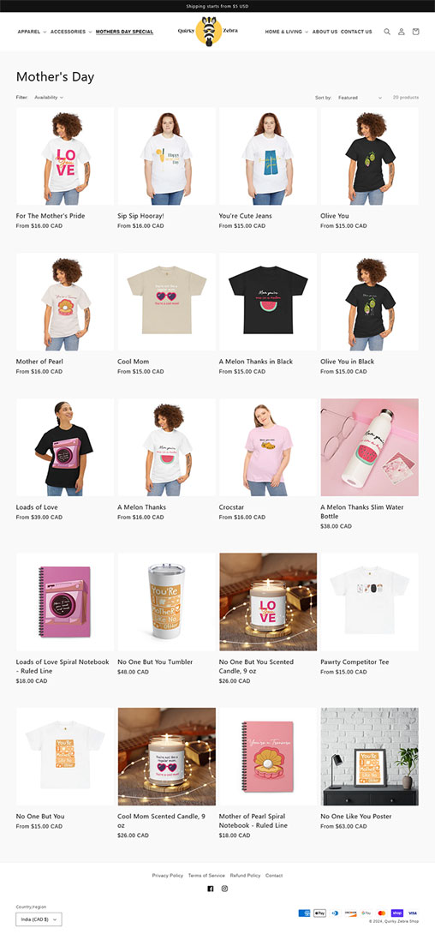The image size is (435, 940).
Task: Click the Visa payment icon
Action: pyautogui.click(x=412, y=913)
